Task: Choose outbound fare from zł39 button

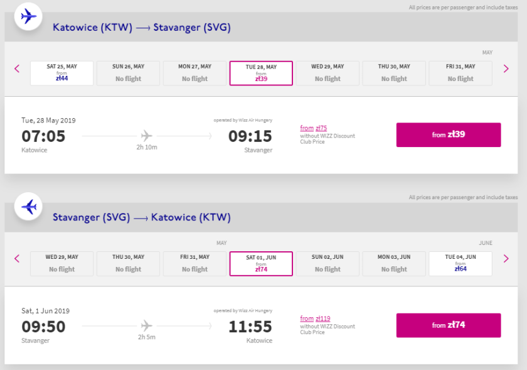Action: [448, 134]
